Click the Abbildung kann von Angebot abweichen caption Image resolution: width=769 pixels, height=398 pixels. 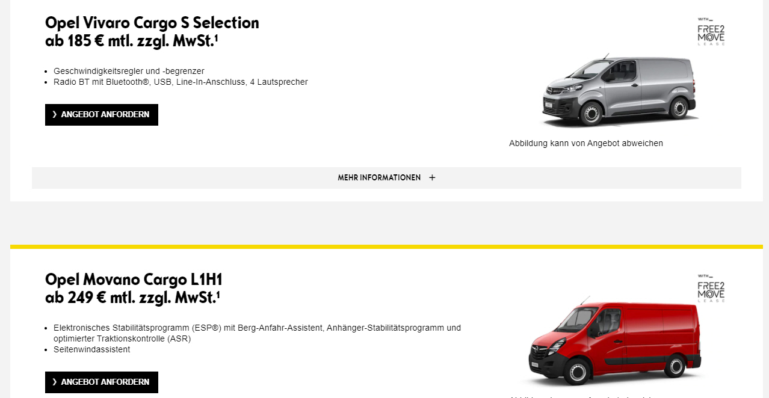pyautogui.click(x=586, y=143)
